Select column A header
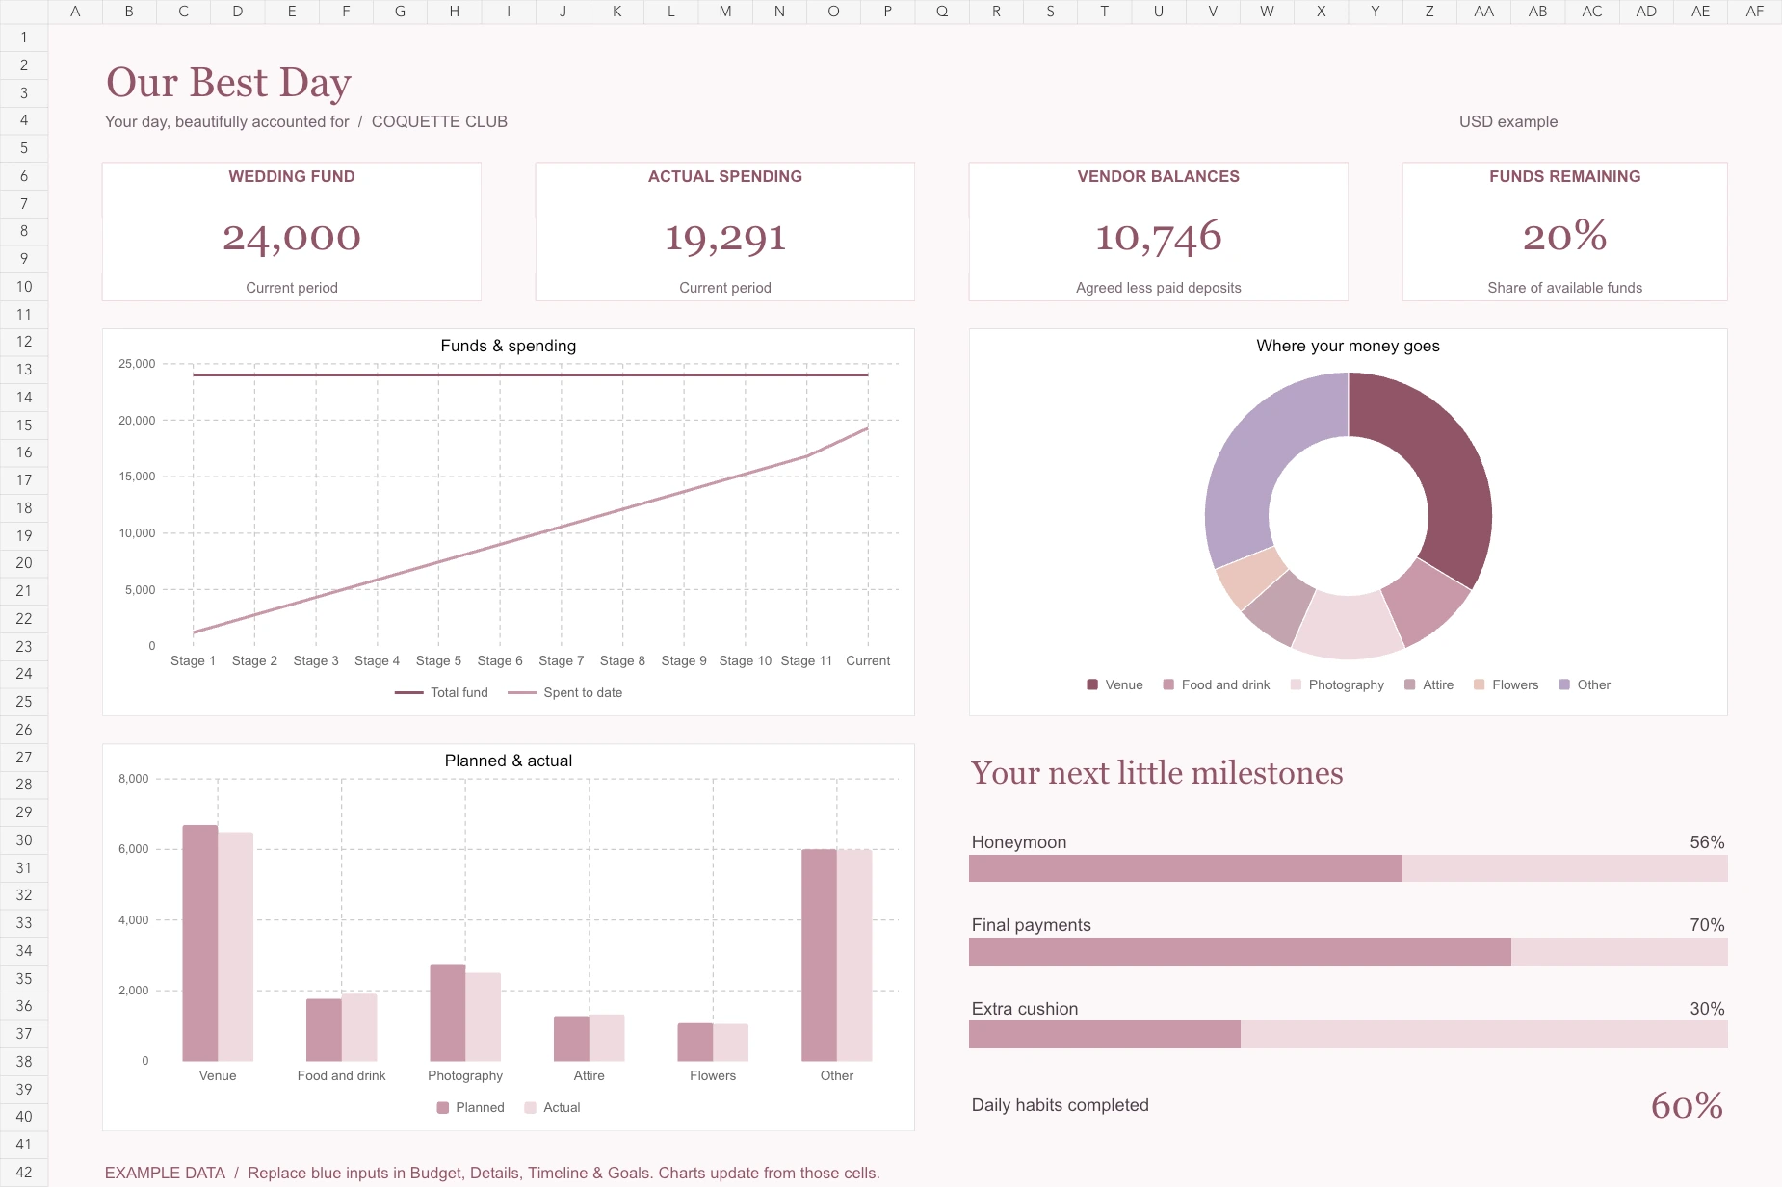Image resolution: width=1782 pixels, height=1187 pixels. (x=75, y=12)
